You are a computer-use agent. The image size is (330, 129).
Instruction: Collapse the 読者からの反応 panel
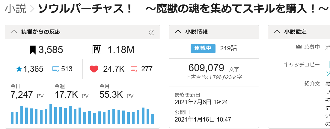pos(13,32)
